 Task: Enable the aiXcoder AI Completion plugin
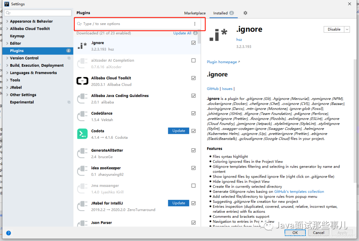point(193,60)
